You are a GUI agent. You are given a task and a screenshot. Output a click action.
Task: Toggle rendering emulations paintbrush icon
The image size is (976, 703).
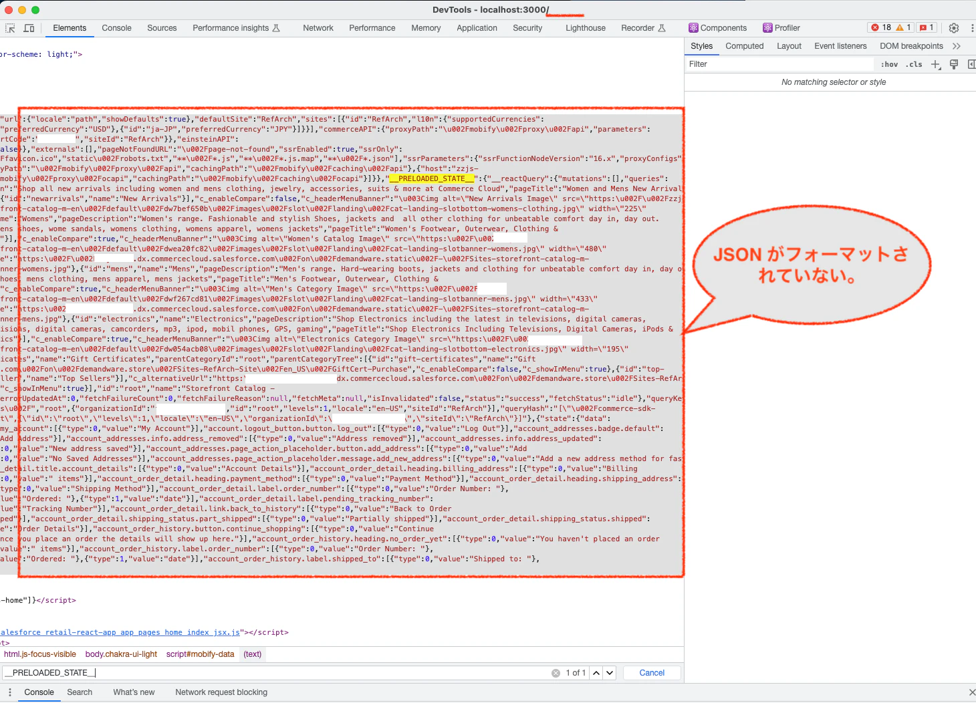point(954,64)
